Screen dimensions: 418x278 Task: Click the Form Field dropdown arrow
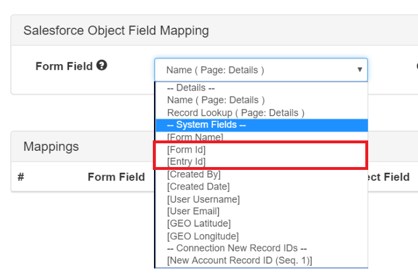[360, 70]
